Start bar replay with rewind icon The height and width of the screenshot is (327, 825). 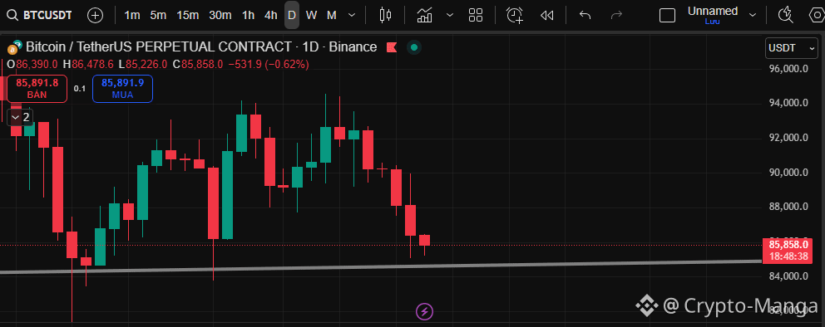pos(546,15)
